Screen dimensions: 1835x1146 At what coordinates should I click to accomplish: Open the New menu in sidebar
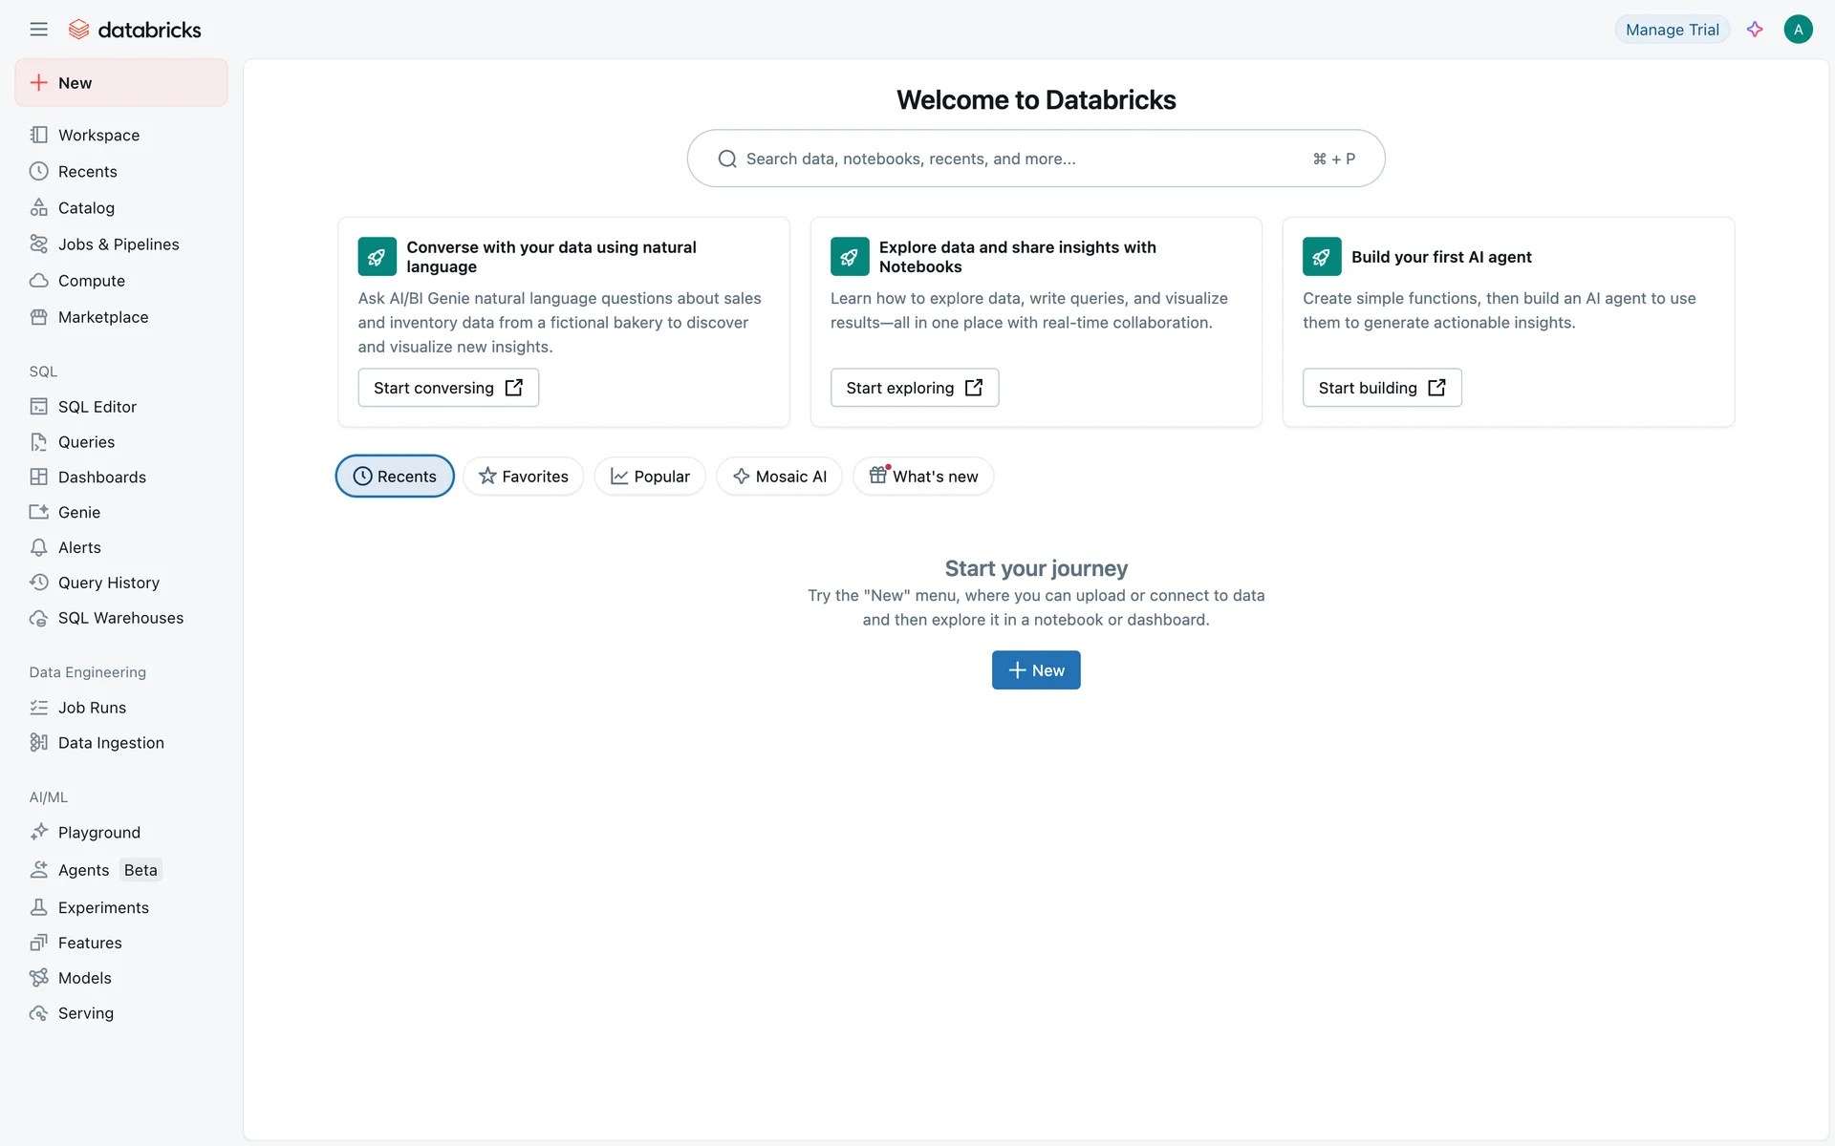120,83
